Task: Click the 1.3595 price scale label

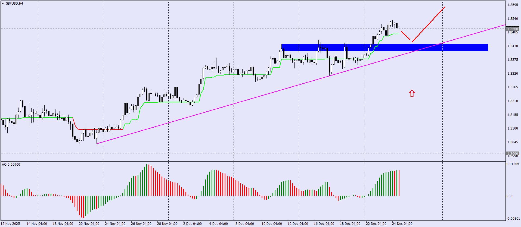Action: pyautogui.click(x=513, y=5)
